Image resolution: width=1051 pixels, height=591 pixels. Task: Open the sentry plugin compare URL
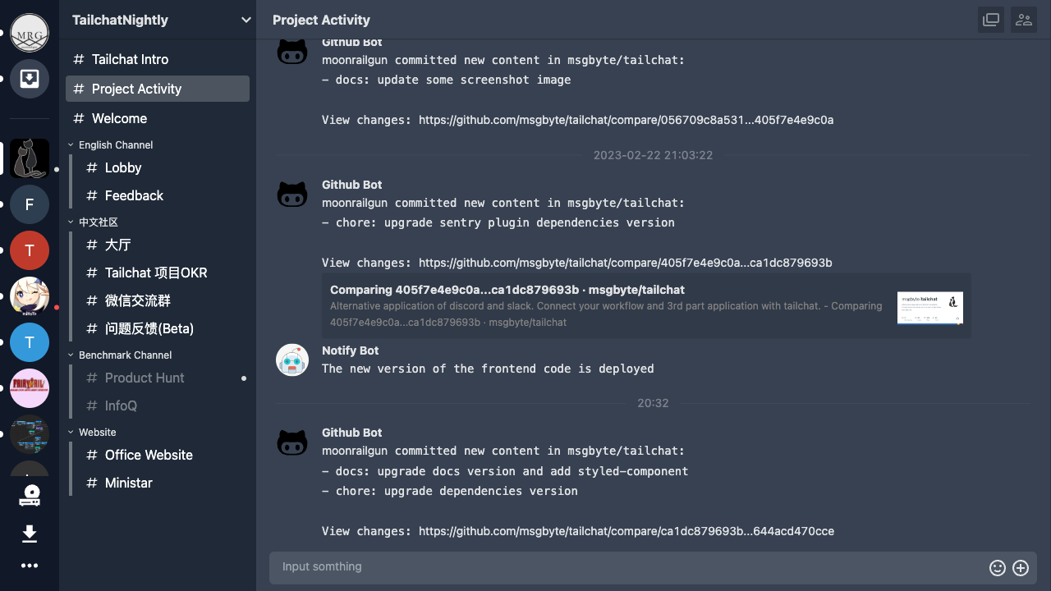tap(625, 263)
